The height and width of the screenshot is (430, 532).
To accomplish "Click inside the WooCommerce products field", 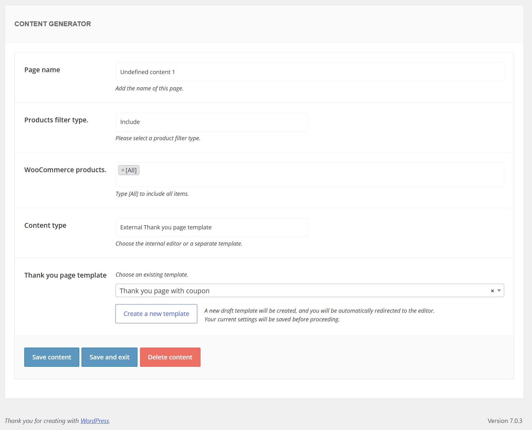I will pyautogui.click(x=309, y=175).
